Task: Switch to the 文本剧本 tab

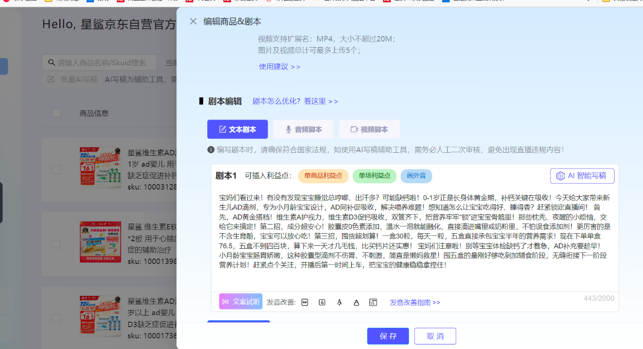Action: (x=237, y=129)
